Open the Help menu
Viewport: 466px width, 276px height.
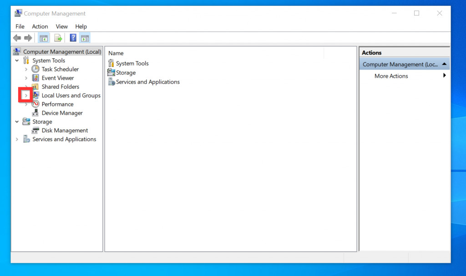click(81, 26)
